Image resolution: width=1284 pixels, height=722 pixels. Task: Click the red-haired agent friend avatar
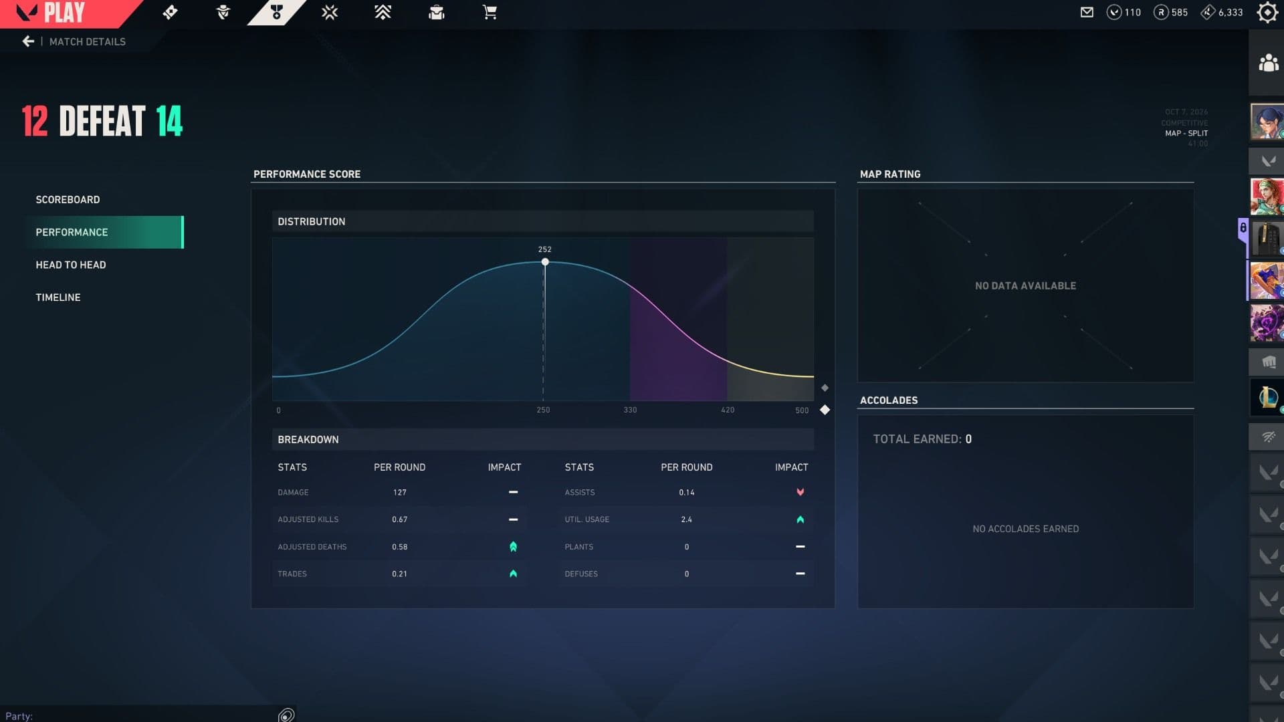coord(1267,196)
